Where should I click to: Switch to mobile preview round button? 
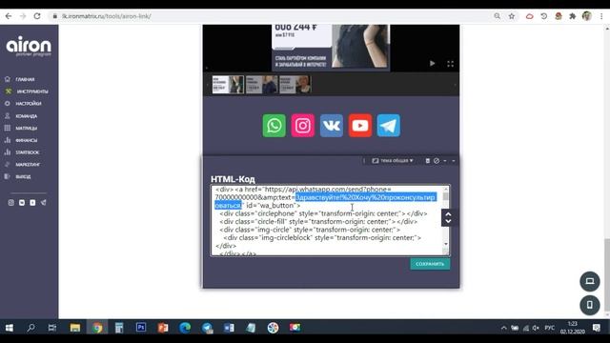590,305
